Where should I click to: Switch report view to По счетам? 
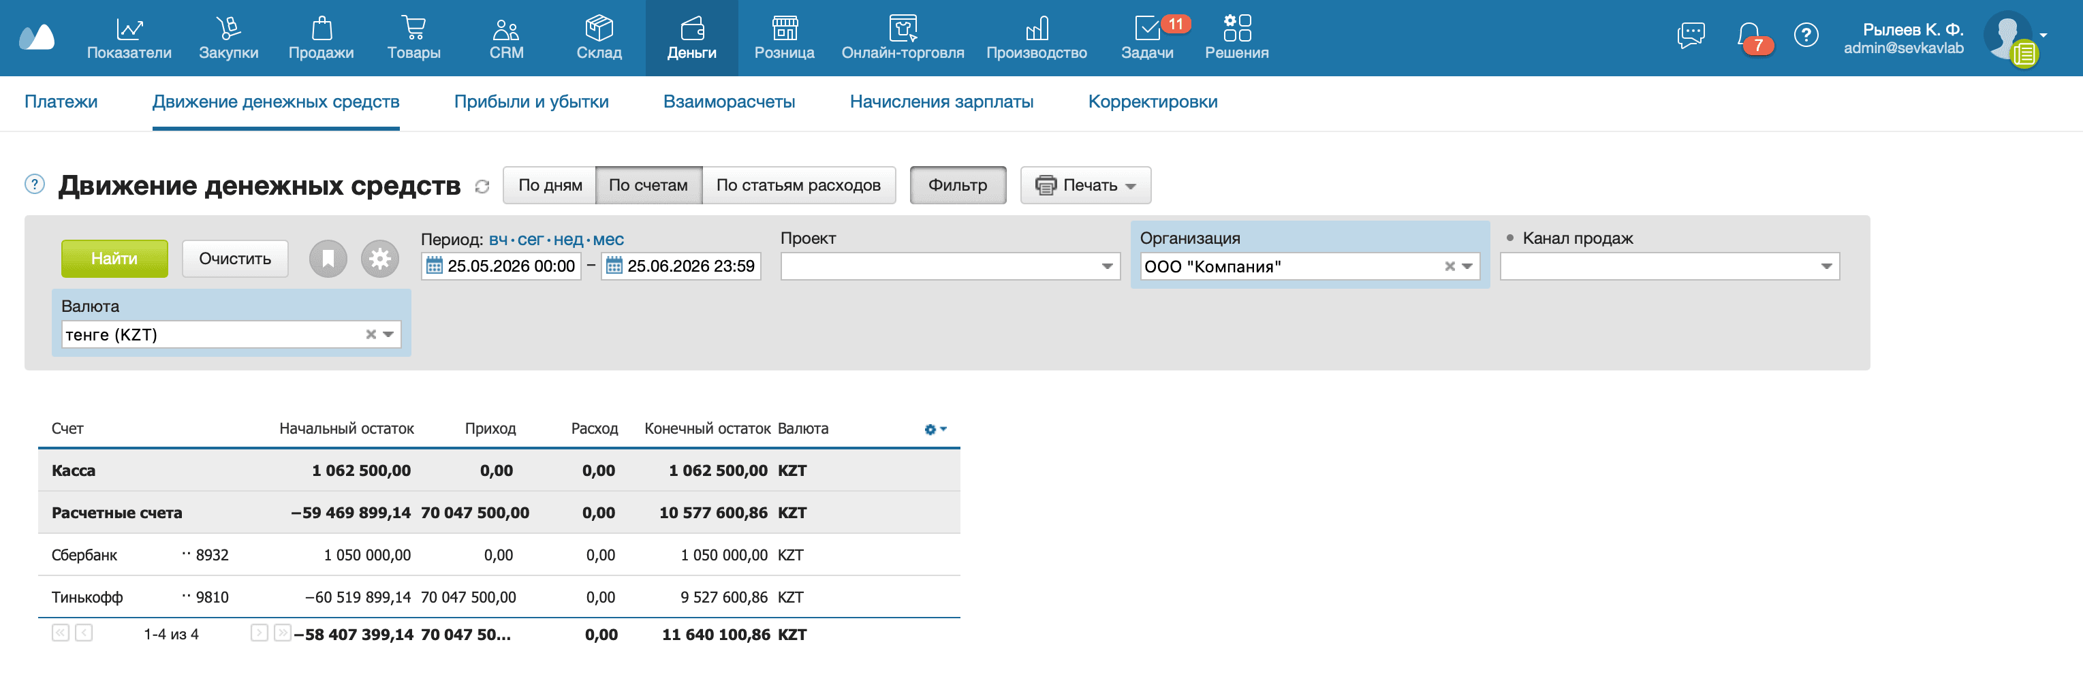(648, 185)
